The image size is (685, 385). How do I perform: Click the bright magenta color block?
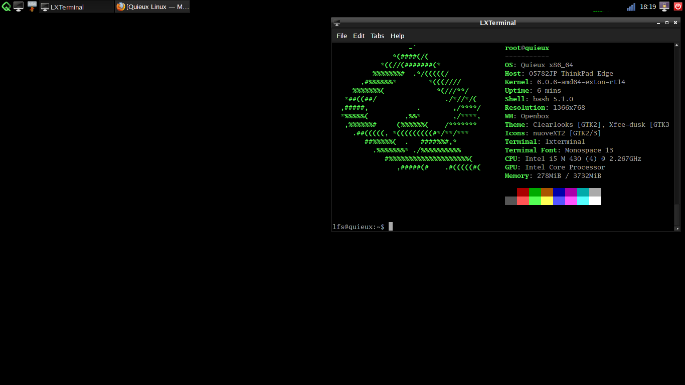[571, 201]
